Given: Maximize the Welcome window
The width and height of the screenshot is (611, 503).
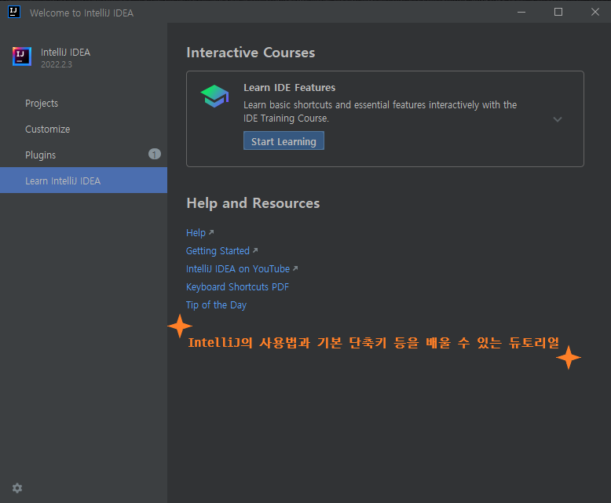Looking at the screenshot, I should [558, 12].
